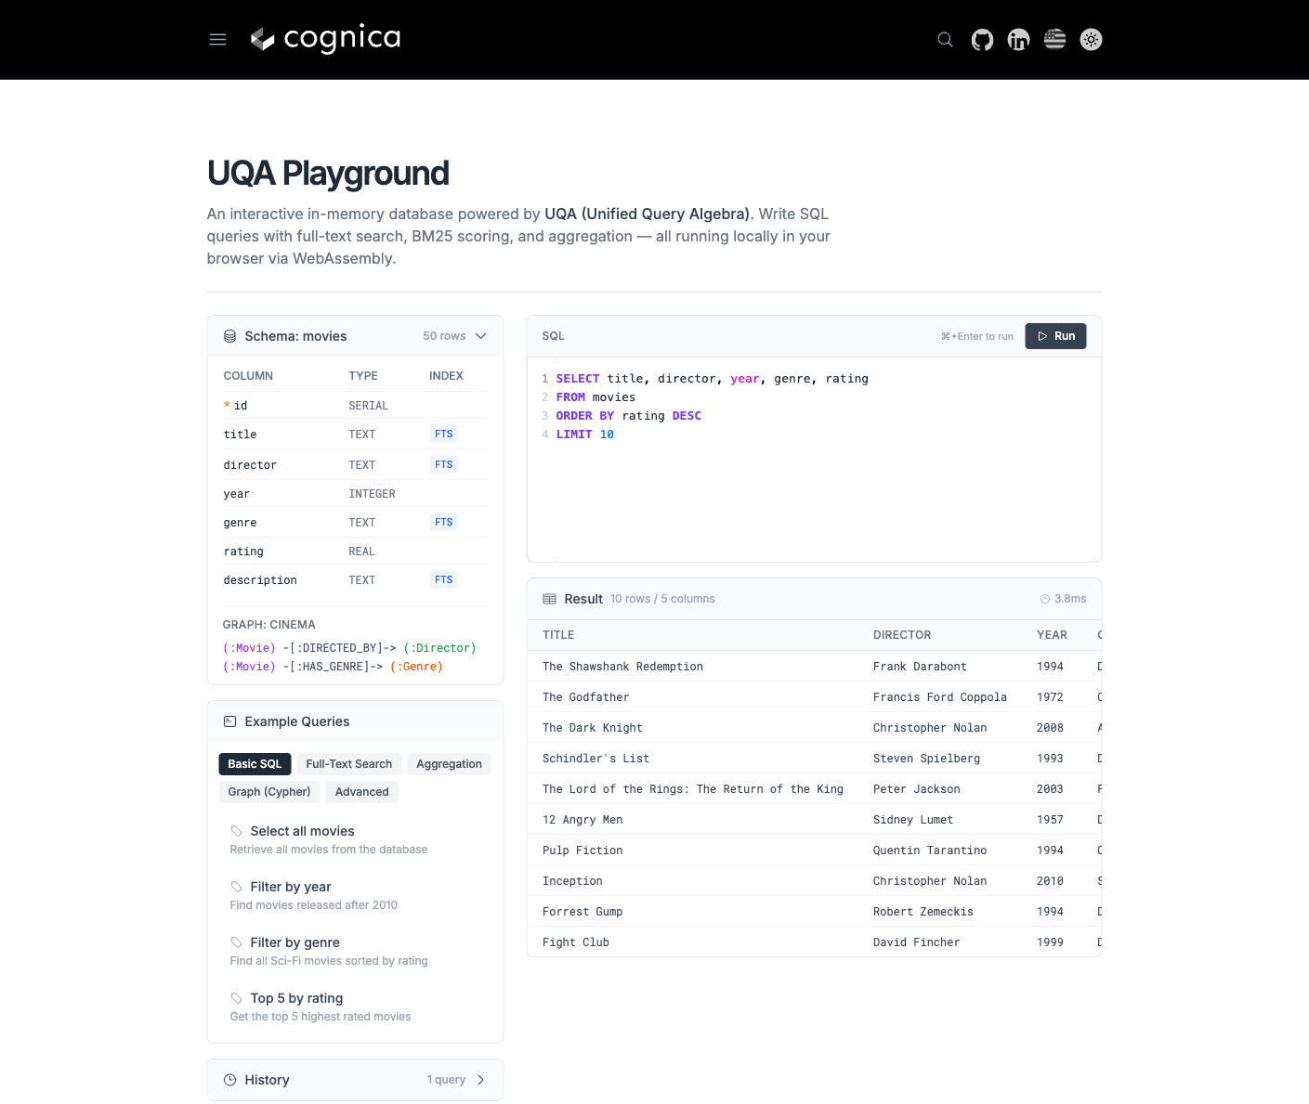Open search from the top bar
Image resolution: width=1309 pixels, height=1104 pixels.
click(x=945, y=39)
